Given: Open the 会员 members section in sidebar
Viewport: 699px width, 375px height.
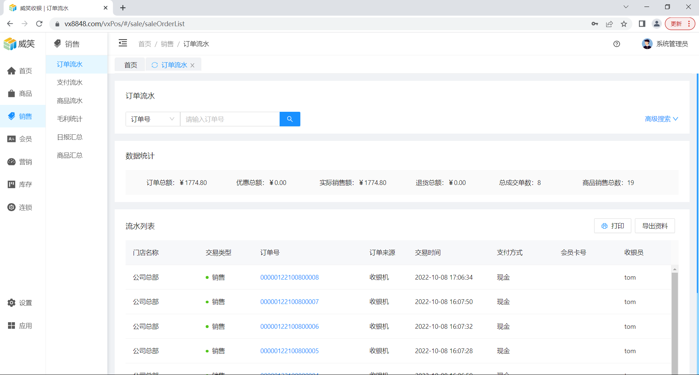Looking at the screenshot, I should (20, 139).
